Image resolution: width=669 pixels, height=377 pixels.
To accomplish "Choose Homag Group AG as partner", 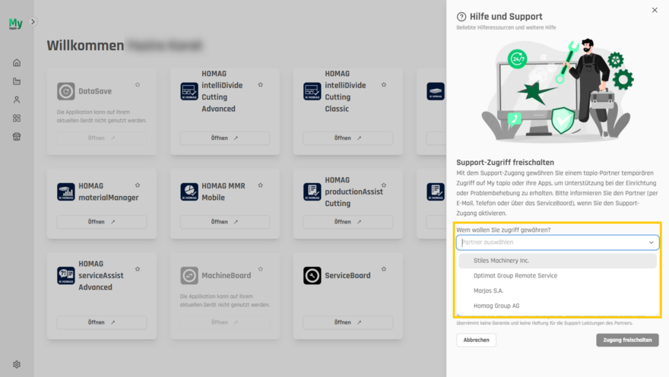I will click(x=558, y=306).
